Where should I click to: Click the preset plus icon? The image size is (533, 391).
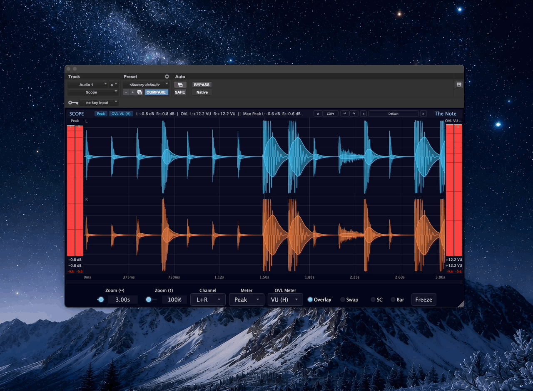pyautogui.click(x=132, y=92)
